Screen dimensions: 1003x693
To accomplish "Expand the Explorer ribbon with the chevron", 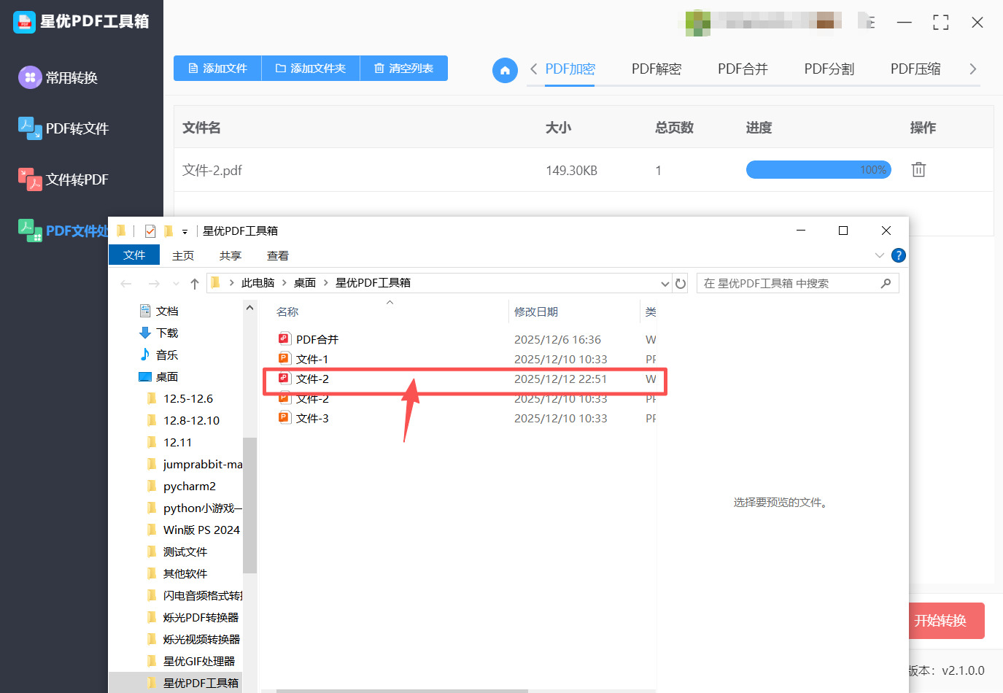I will [879, 255].
